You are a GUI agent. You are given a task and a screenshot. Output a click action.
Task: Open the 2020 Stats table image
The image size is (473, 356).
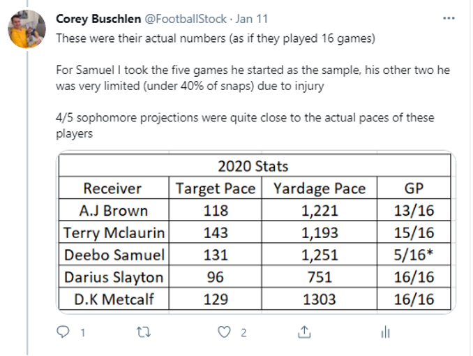click(256, 232)
